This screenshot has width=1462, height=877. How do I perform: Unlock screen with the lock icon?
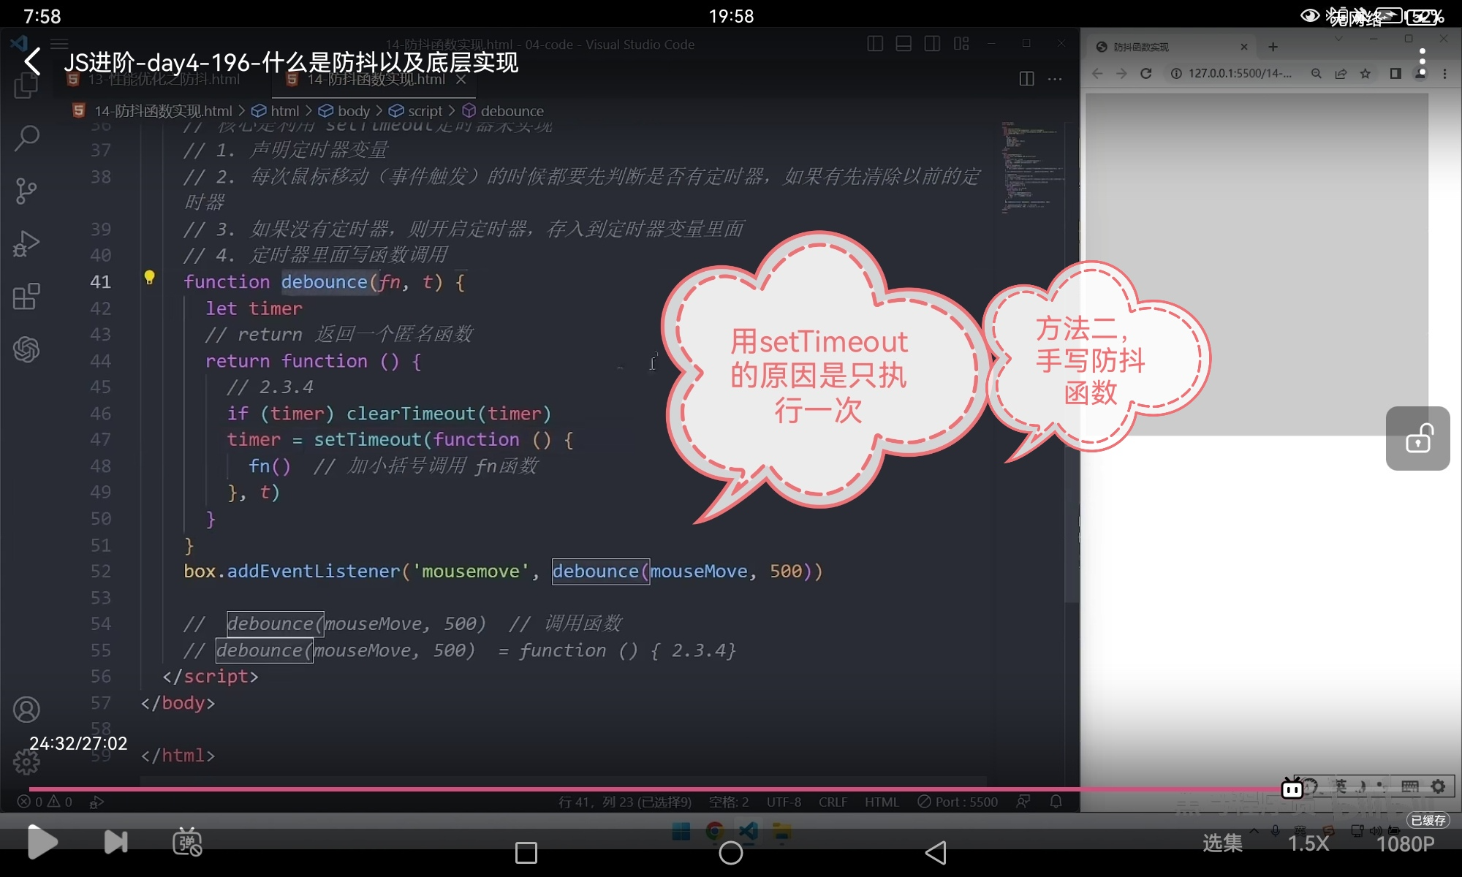[1417, 438]
